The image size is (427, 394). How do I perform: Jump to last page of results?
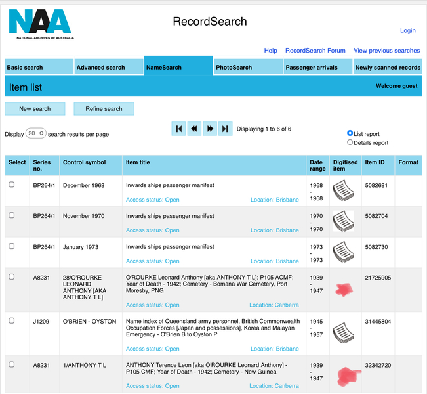tap(226, 129)
